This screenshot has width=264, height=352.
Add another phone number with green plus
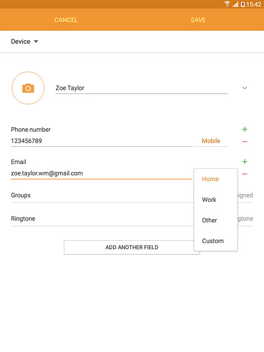tap(245, 129)
